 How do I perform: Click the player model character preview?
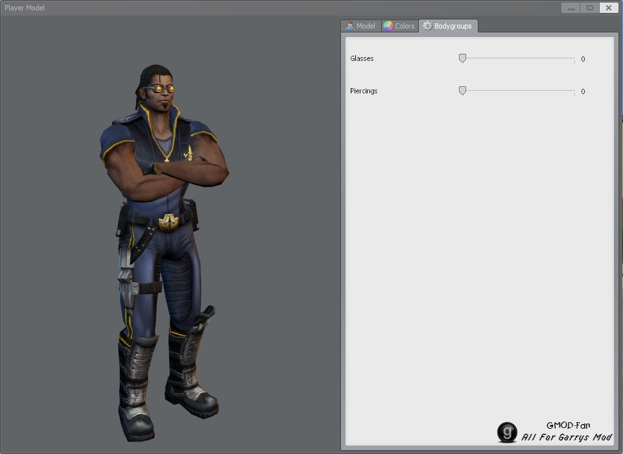click(x=164, y=252)
